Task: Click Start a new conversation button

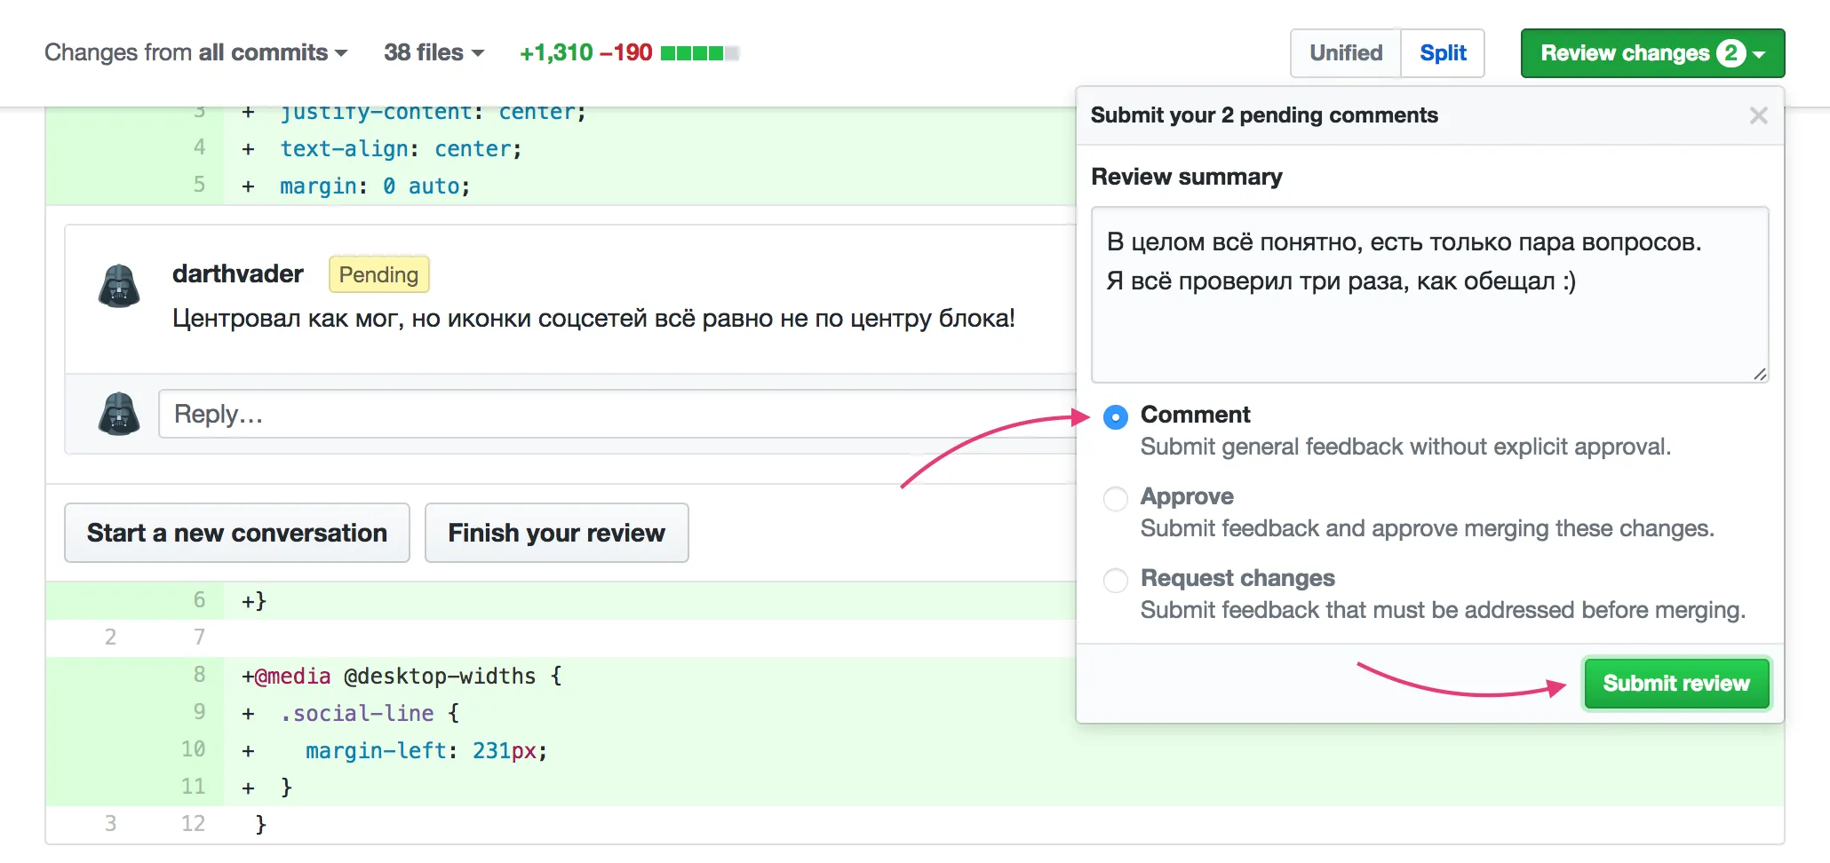Action: click(x=237, y=533)
